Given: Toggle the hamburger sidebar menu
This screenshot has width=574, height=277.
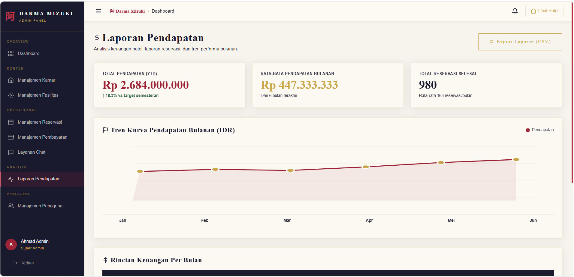Looking at the screenshot, I should point(98,11).
